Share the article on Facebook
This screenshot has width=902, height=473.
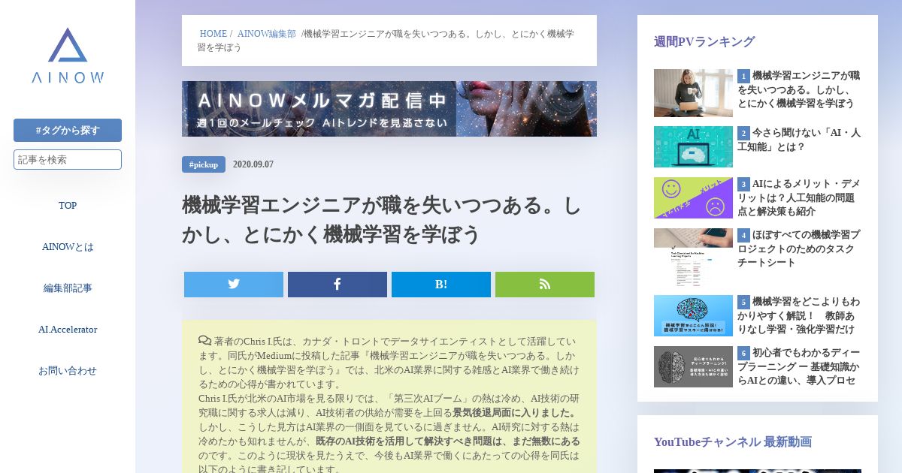pos(337,285)
